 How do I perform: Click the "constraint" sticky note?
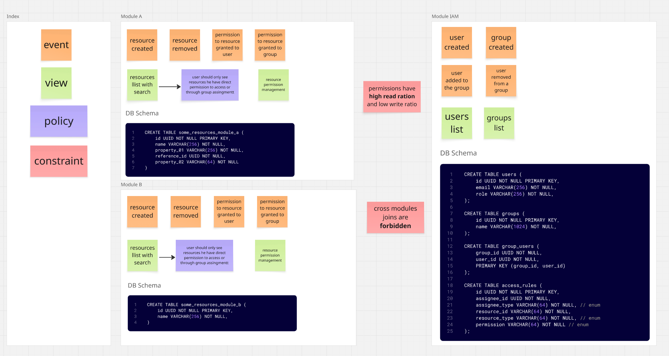(58, 161)
